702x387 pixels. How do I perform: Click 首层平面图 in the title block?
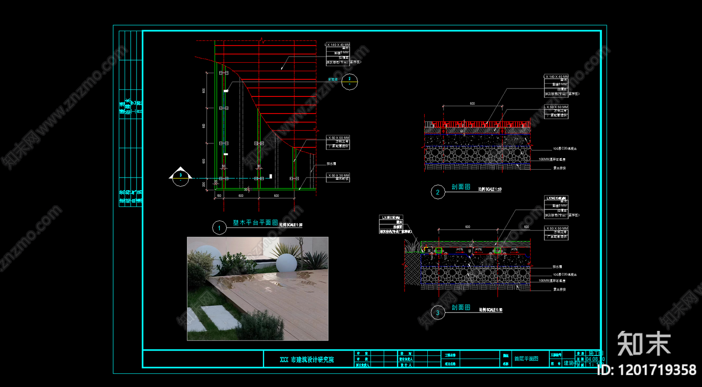[x=526, y=359]
